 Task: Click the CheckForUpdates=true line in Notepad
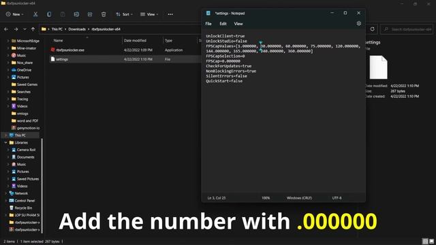[229, 66]
